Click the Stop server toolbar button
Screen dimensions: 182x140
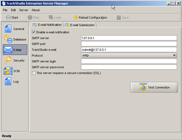pyautogui.click(x=34, y=17)
